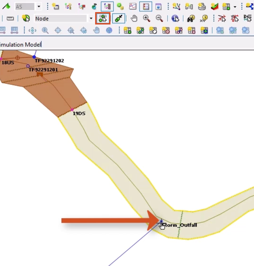Toggle the move node tool highlighted button

[x=103, y=18]
